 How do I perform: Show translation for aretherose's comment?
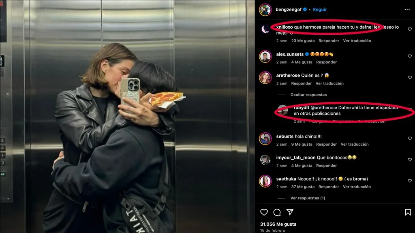tap(329, 83)
